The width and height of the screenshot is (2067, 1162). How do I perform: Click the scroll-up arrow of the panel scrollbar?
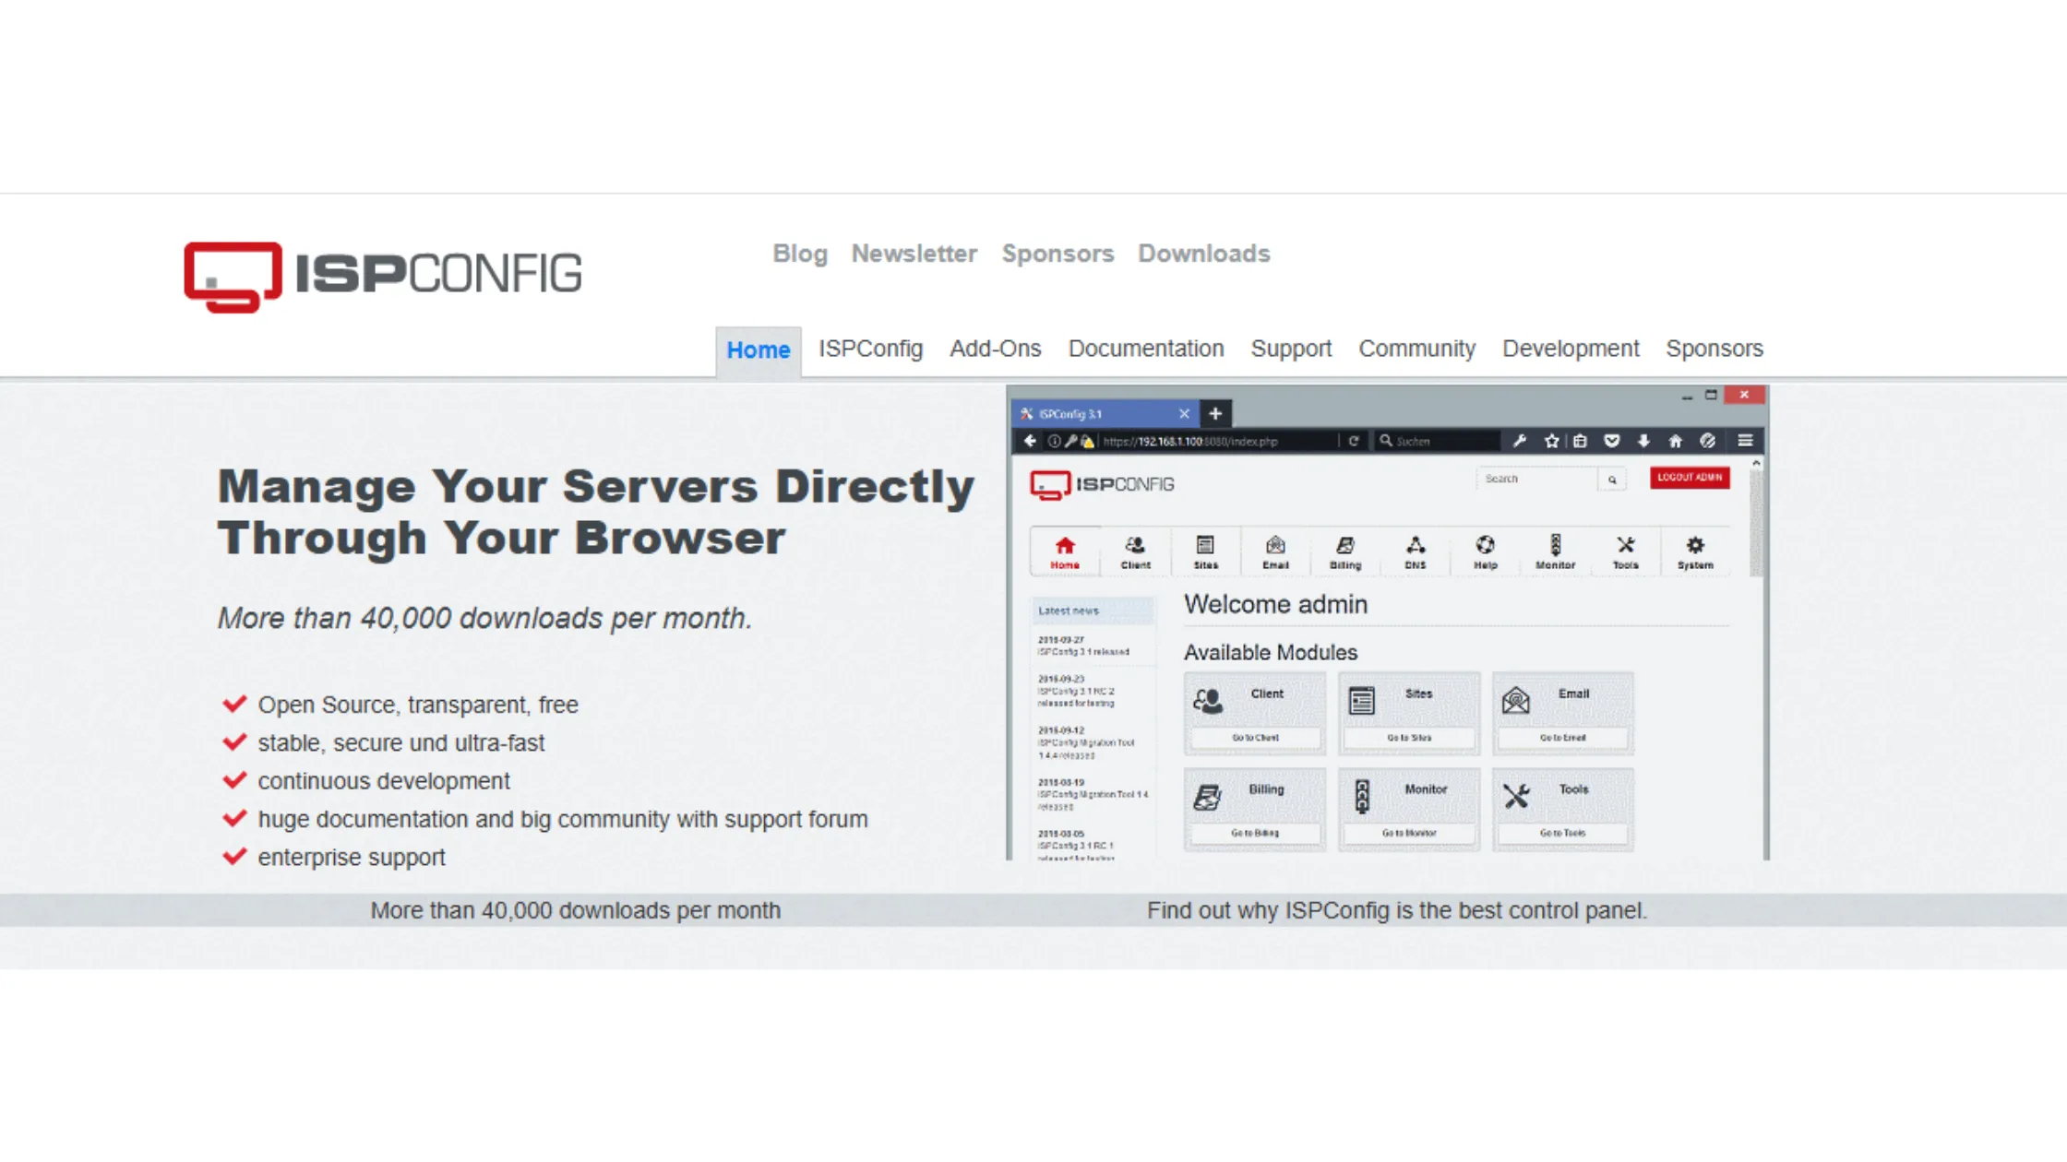point(1756,463)
